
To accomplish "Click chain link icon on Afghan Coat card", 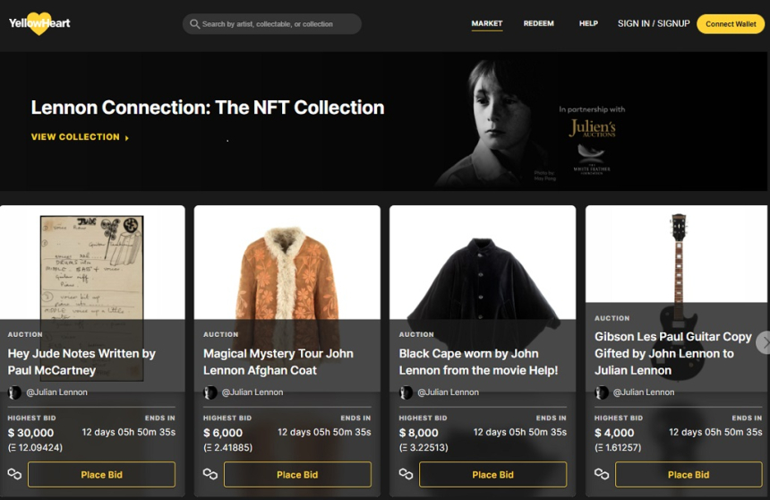I will [x=210, y=474].
